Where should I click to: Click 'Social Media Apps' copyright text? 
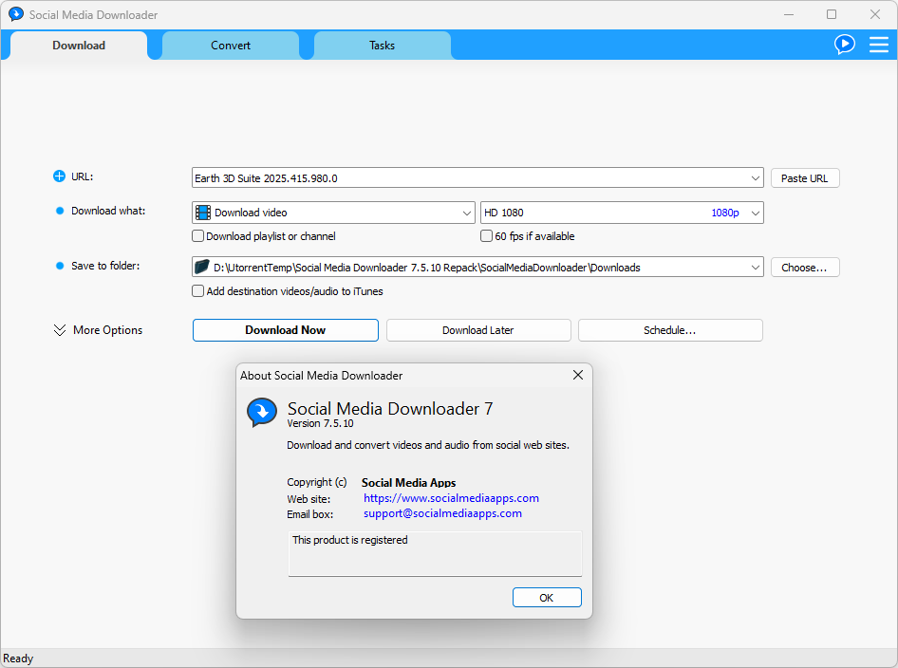click(408, 483)
